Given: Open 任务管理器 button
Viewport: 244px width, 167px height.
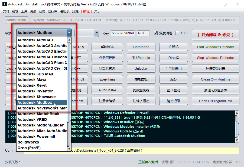Looking at the screenshot, I should point(107,58).
